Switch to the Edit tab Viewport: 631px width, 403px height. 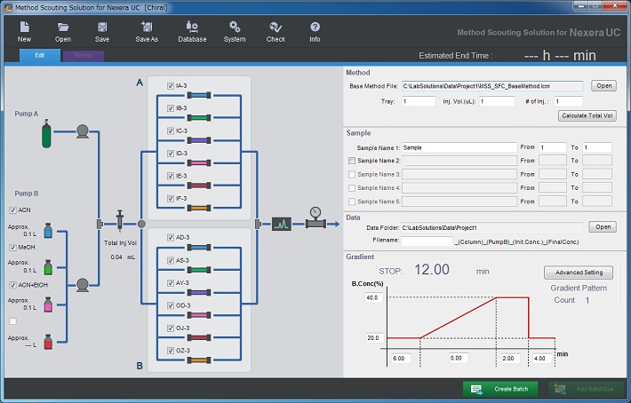tap(40, 55)
